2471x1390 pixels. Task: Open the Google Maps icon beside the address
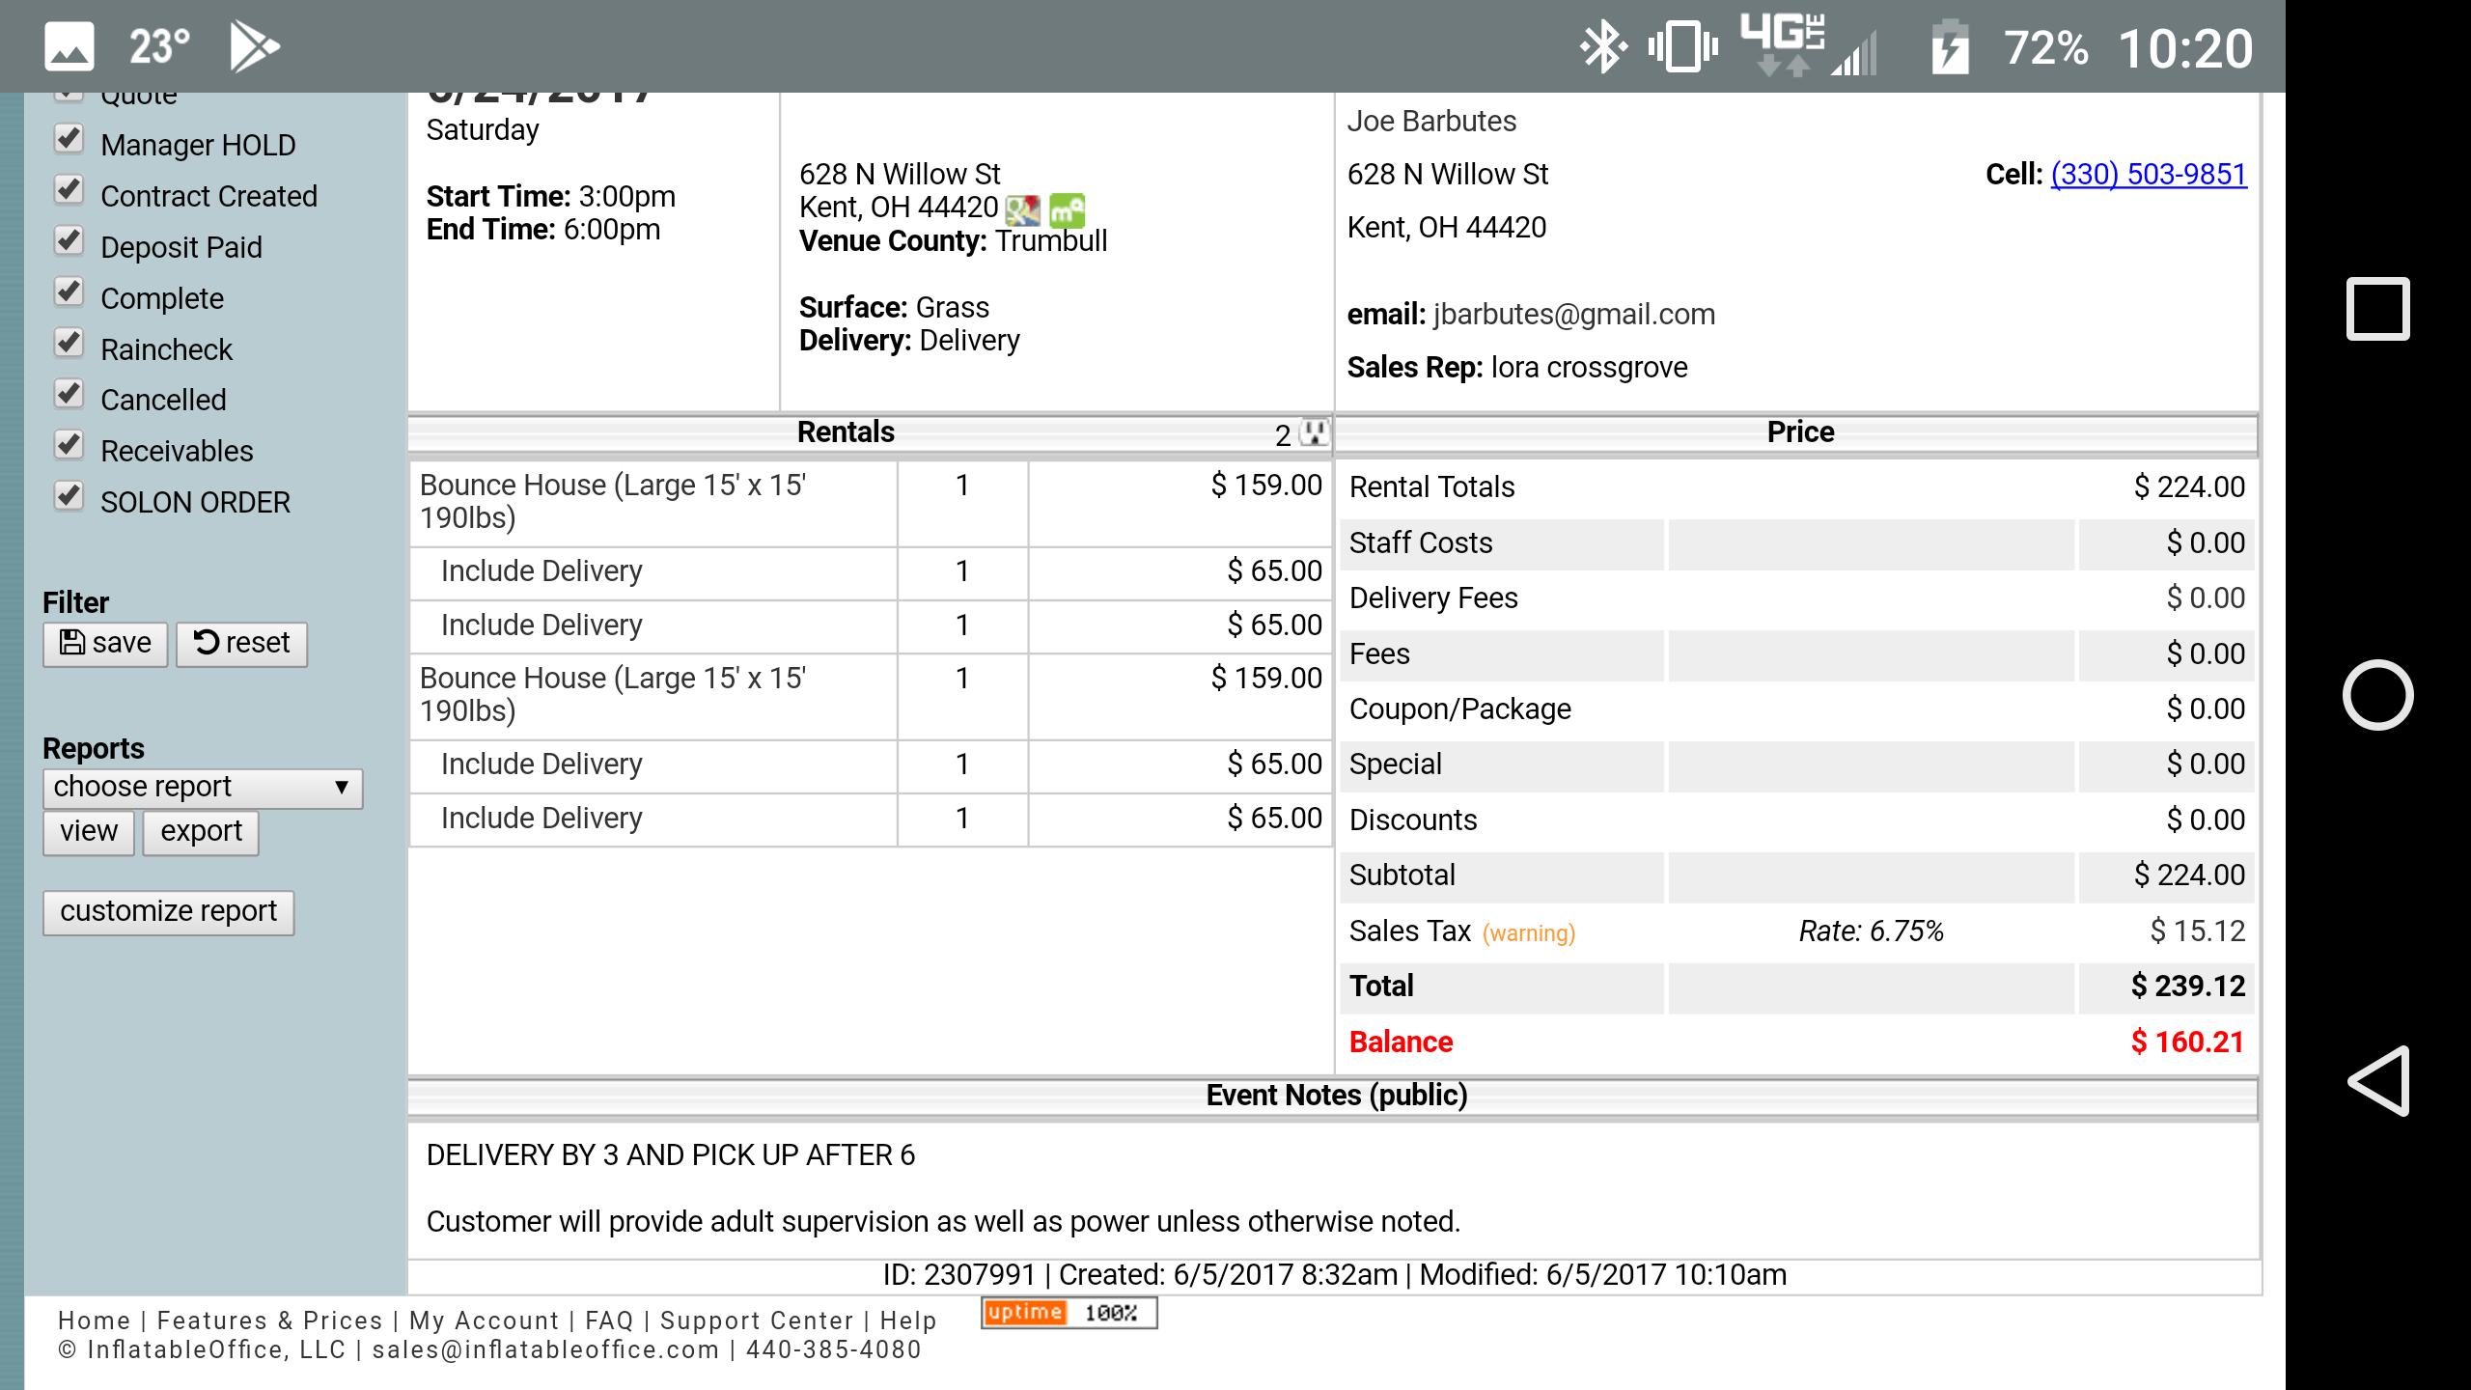(x=1022, y=209)
